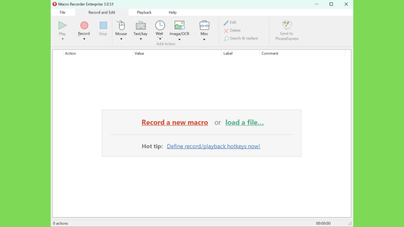Click the Label column header
This screenshot has width=404, height=227.
tap(241, 53)
